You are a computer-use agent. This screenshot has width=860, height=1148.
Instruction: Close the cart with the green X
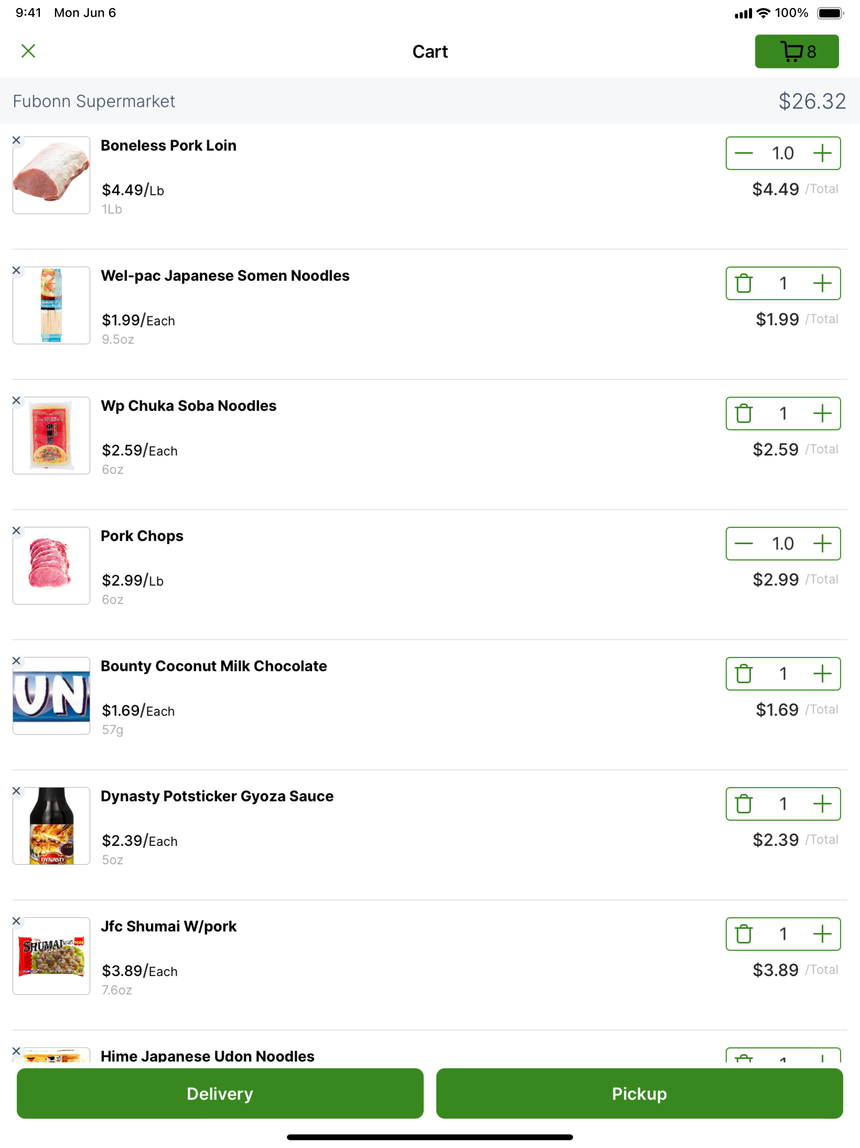coord(28,51)
